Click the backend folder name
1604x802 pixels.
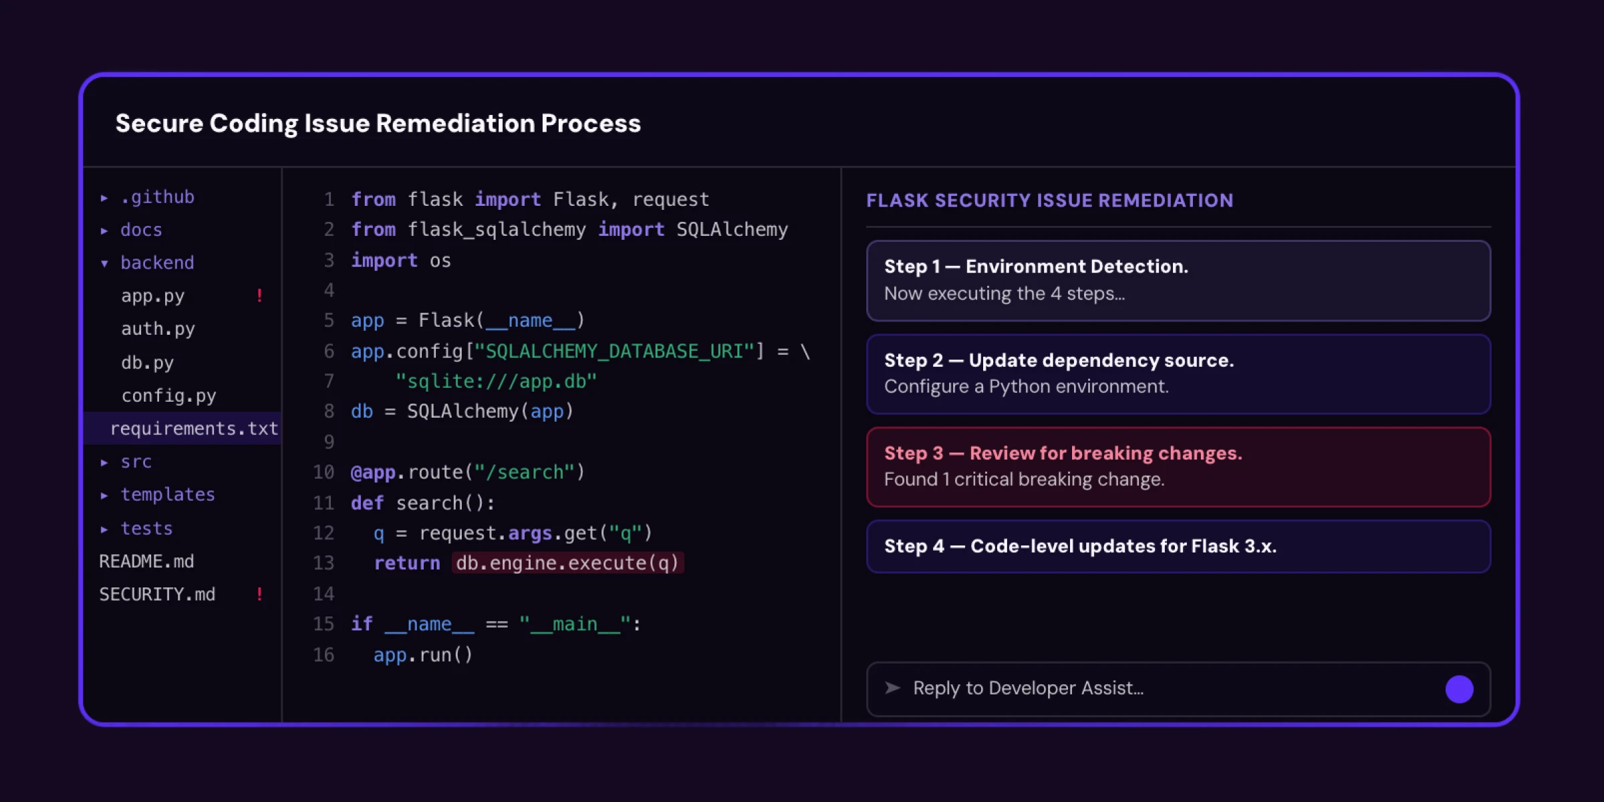click(x=157, y=263)
